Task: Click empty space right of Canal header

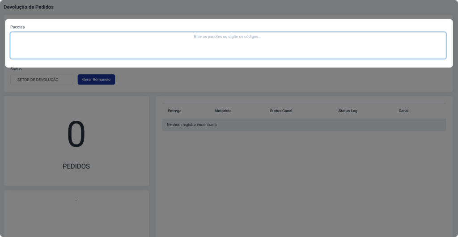Action: [429, 111]
